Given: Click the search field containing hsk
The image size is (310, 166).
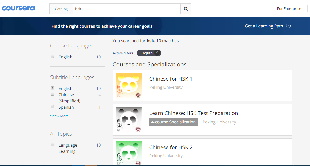Looking at the screenshot, I should (126, 9).
